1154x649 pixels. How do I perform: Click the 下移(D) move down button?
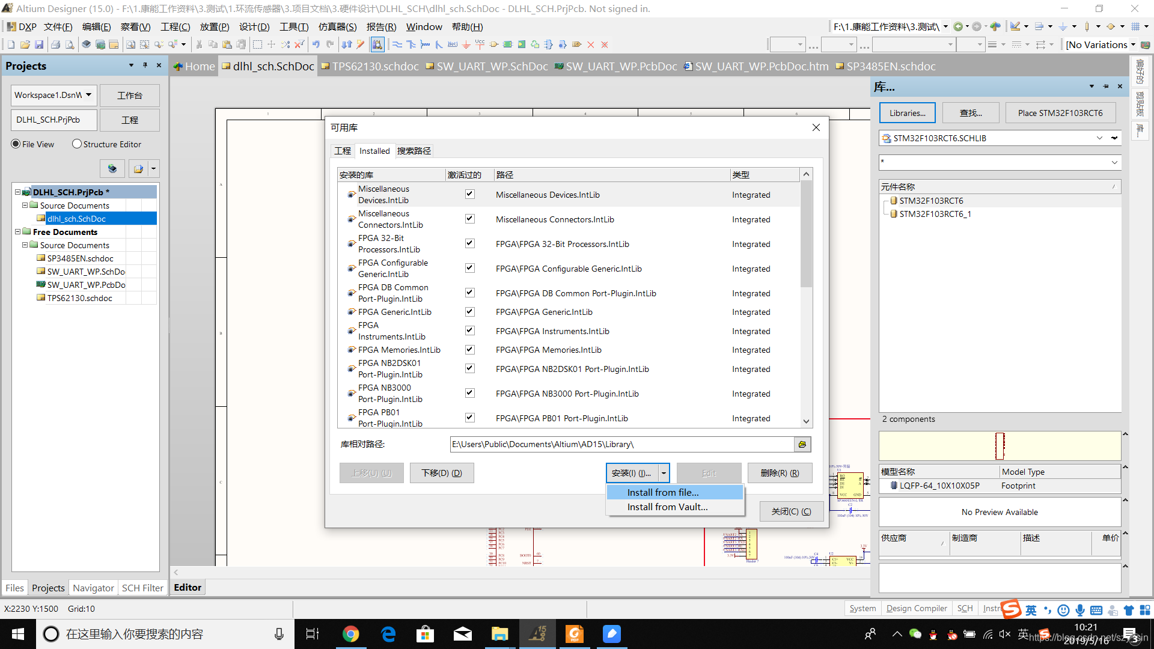(x=442, y=473)
